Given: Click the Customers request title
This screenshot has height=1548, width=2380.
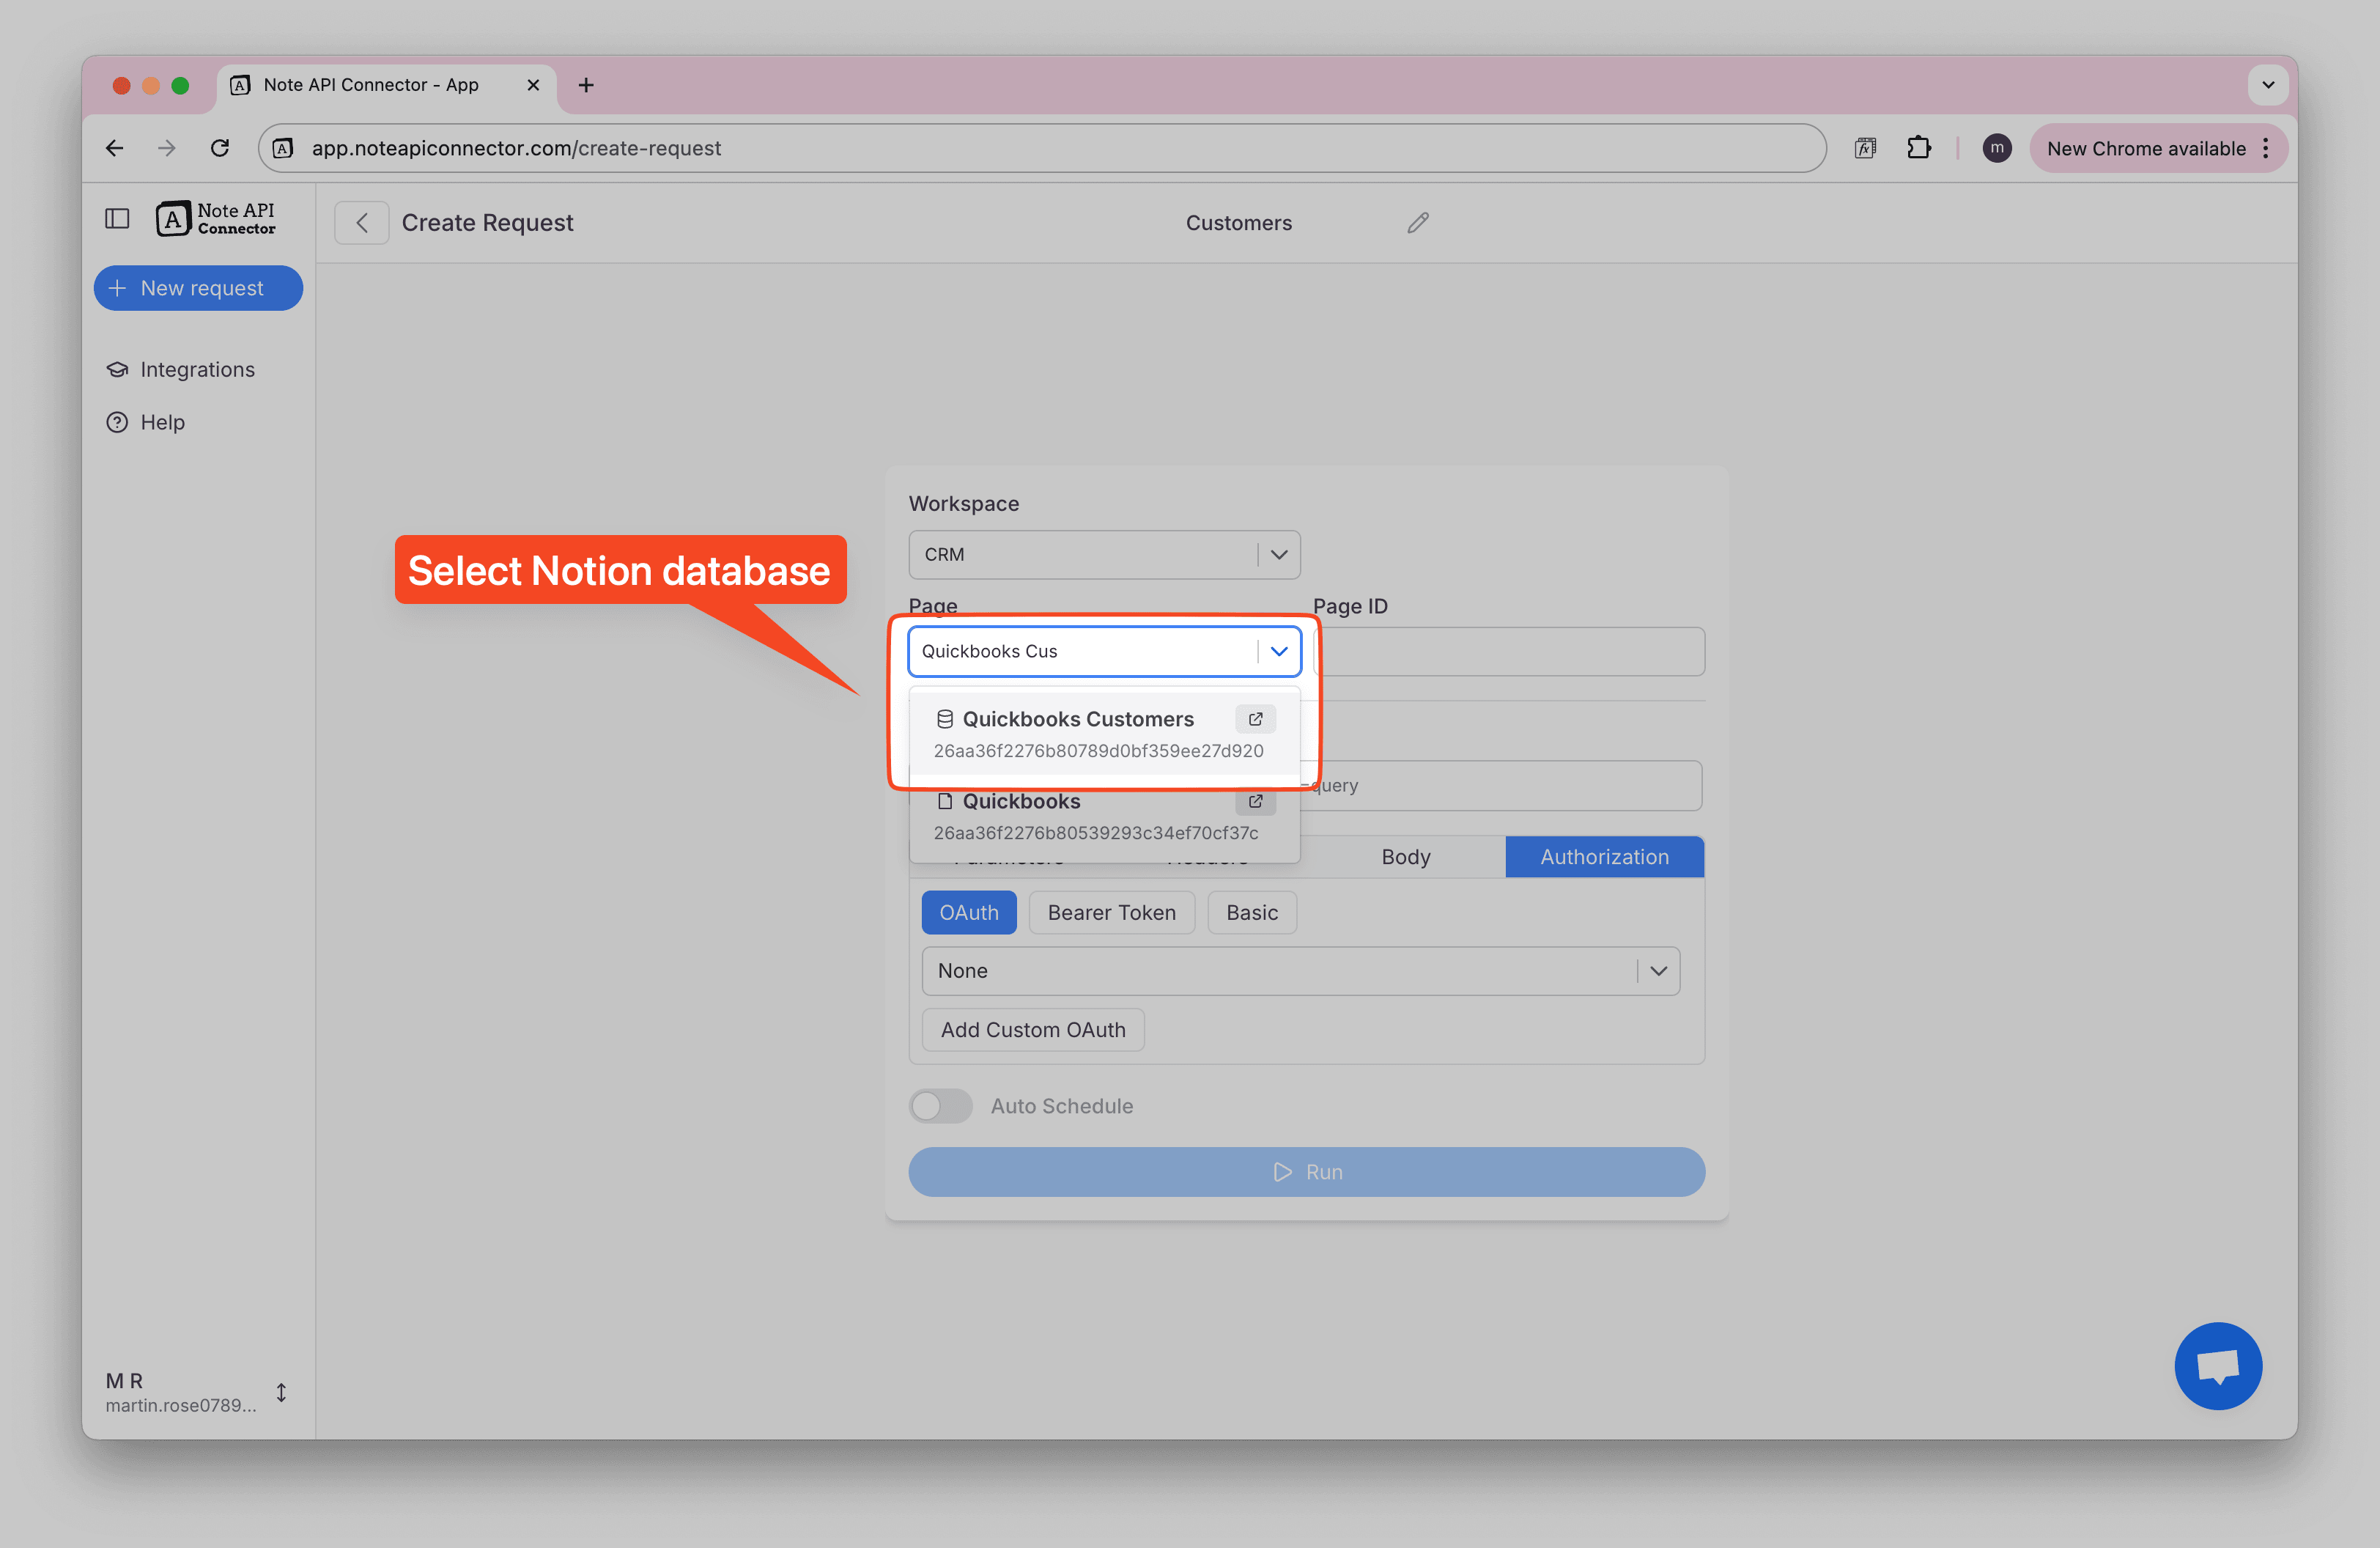Looking at the screenshot, I should [1238, 223].
